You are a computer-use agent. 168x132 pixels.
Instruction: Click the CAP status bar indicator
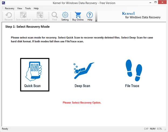point(146,129)
